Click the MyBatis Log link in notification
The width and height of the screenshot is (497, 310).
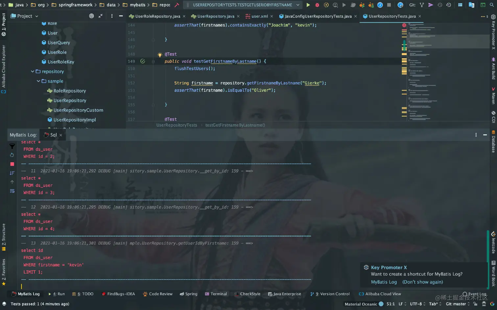point(384,282)
